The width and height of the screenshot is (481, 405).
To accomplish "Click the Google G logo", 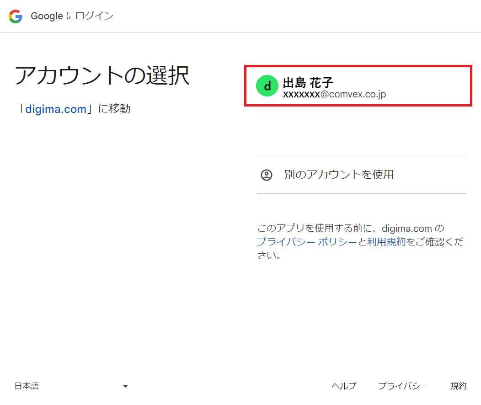I will pyautogui.click(x=16, y=16).
